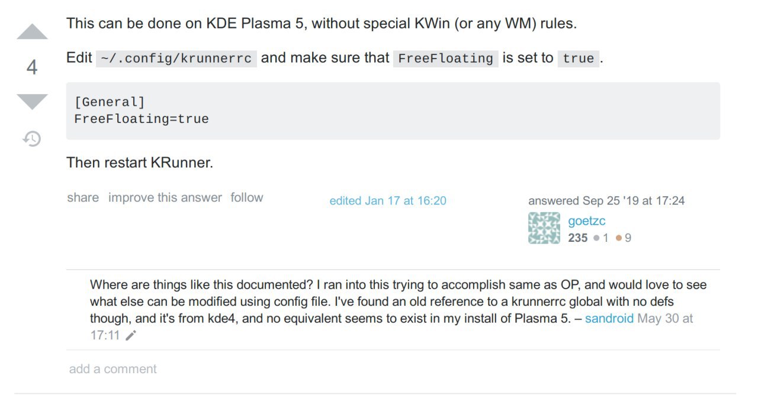Upvote the answer with the up arrow
Viewport: 758px width, 395px height.
pos(32,32)
